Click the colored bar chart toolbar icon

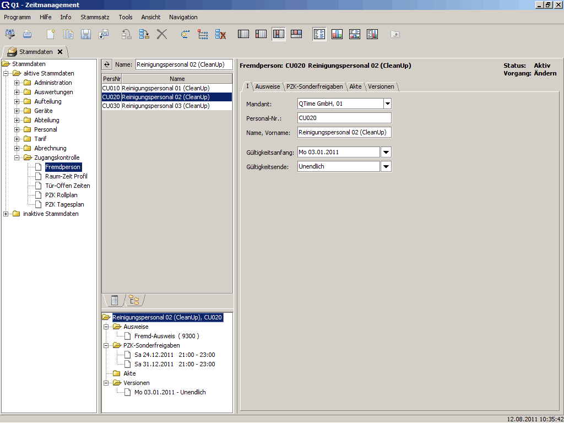tap(337, 34)
